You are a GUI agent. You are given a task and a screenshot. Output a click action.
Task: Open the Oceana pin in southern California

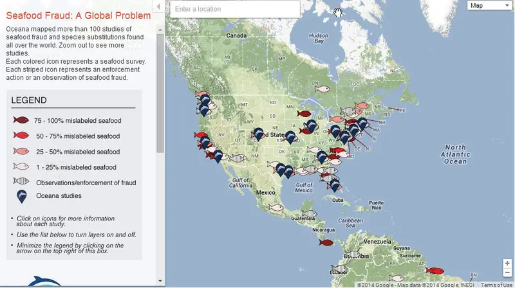point(218,156)
